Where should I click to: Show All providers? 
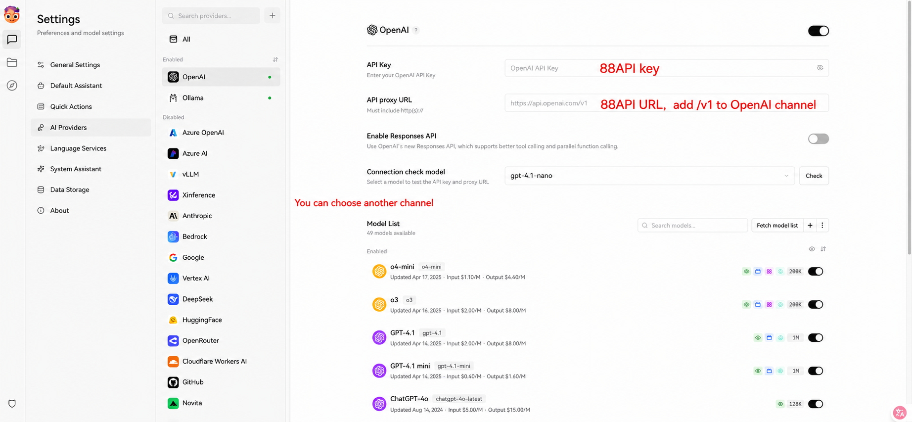pos(221,39)
